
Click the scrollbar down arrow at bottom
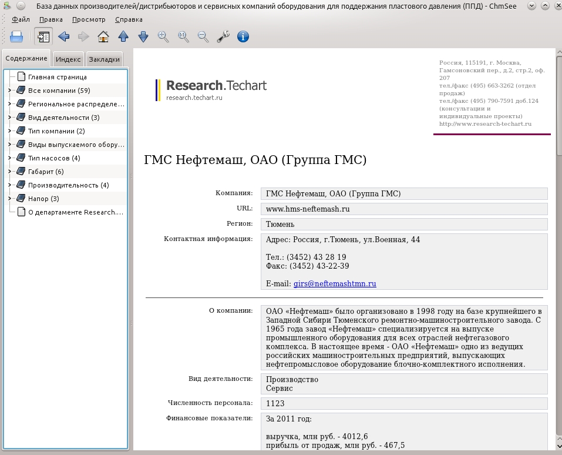point(559,446)
